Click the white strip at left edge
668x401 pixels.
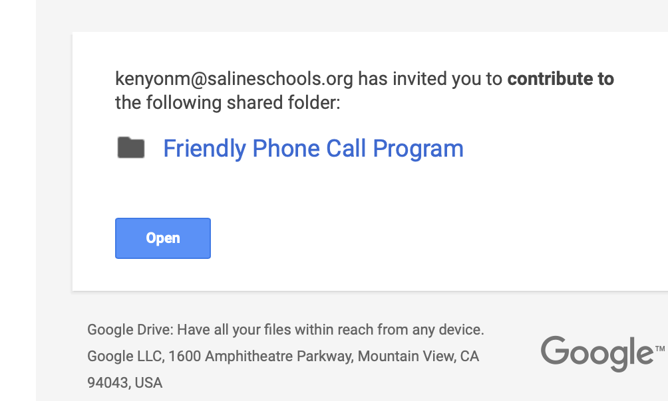[x=18, y=199]
